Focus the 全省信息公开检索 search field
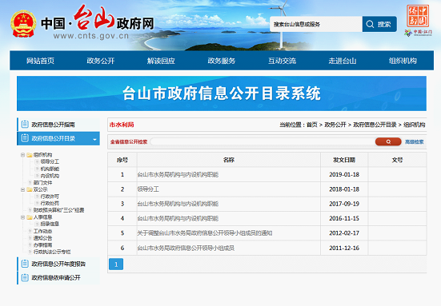 pos(263,141)
